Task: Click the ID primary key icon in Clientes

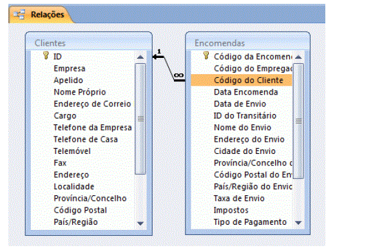Action: pyautogui.click(x=46, y=56)
